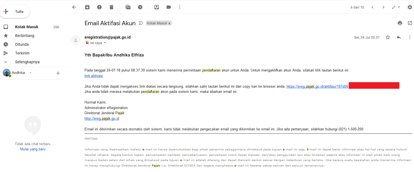Compose new email with Tulis
This screenshot has height=172, width=414.
point(15,12)
